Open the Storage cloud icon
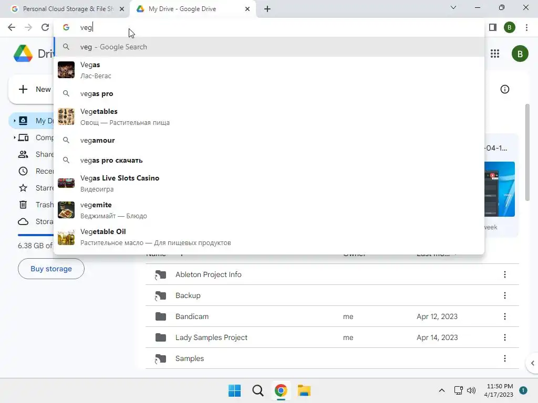 point(23,221)
